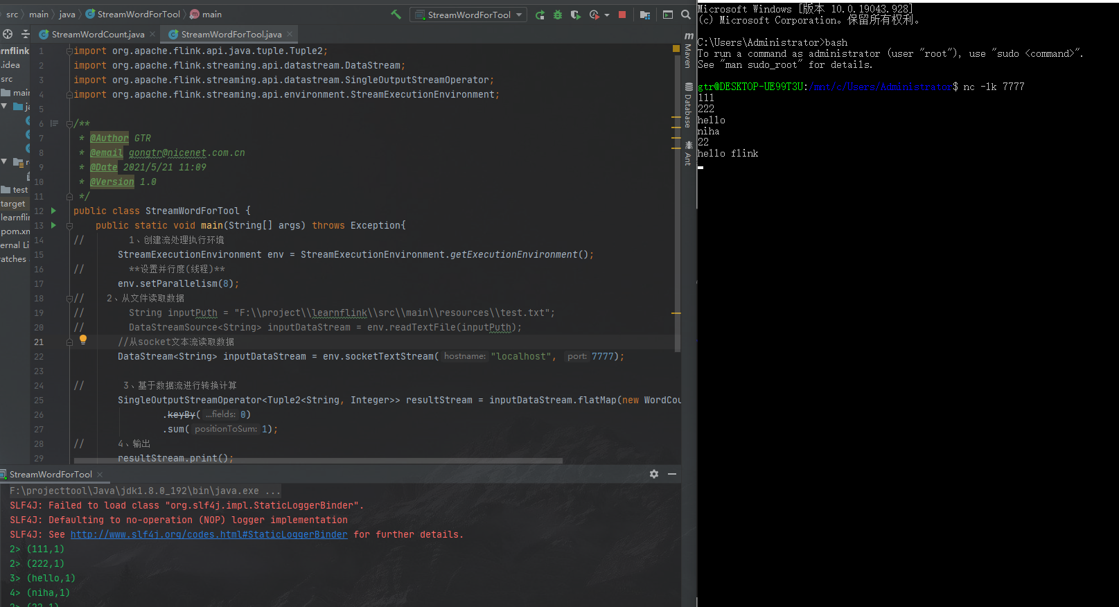Click the 'java' breadcrumb item
Screen dimensions: 1119x607
[x=67, y=14]
